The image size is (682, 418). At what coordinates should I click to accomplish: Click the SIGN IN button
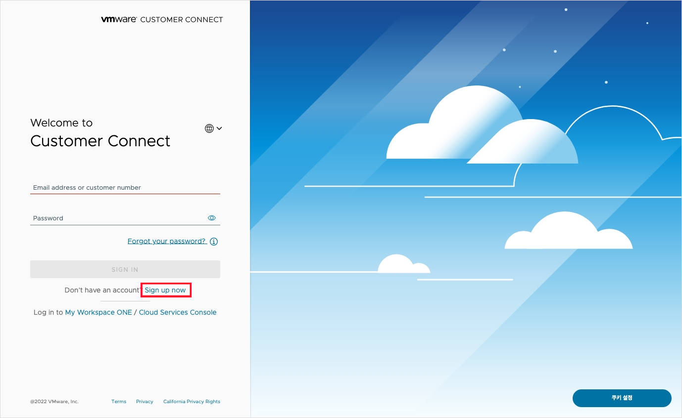(x=125, y=269)
